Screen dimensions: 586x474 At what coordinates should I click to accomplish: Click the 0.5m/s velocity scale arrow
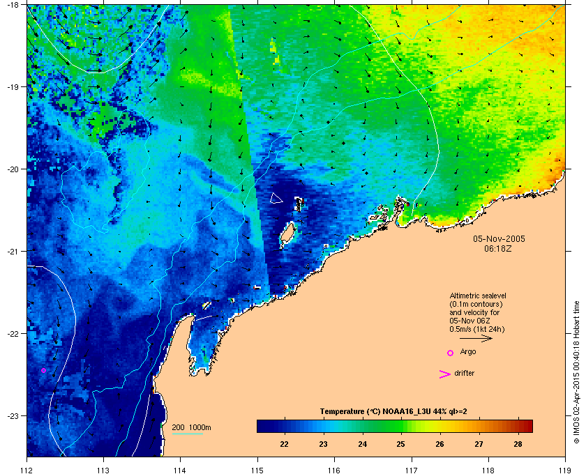point(476,339)
